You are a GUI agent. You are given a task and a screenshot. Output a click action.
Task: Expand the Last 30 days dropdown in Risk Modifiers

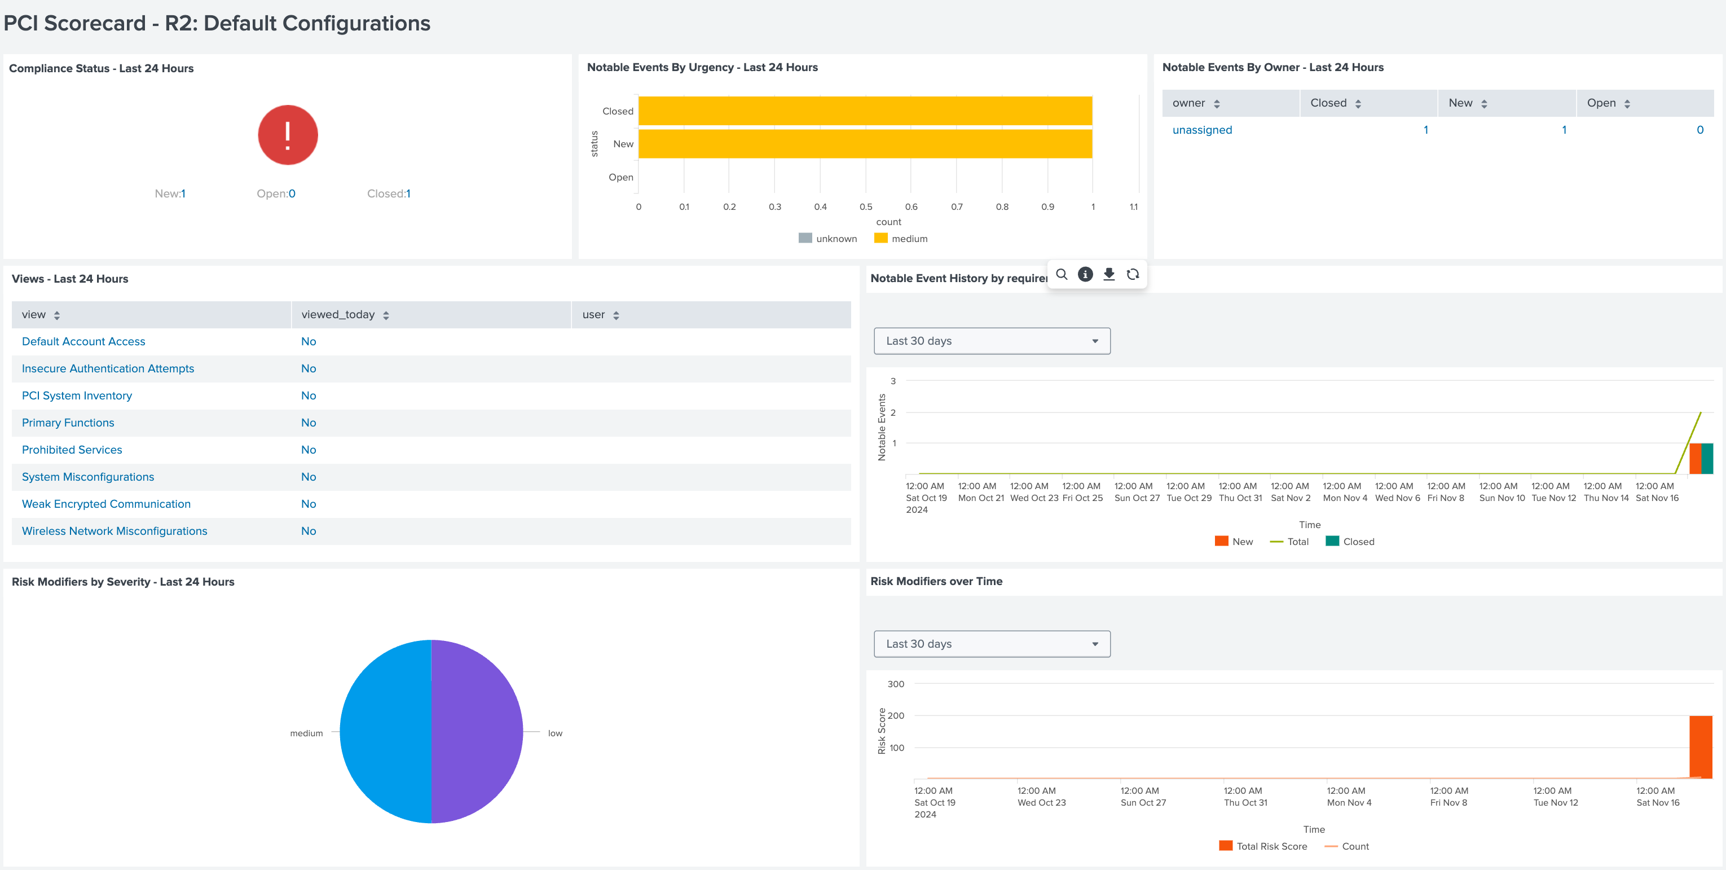990,645
